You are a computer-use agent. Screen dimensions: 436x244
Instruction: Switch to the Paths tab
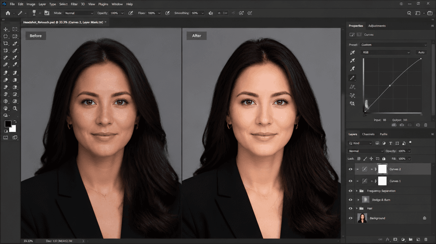(x=384, y=134)
